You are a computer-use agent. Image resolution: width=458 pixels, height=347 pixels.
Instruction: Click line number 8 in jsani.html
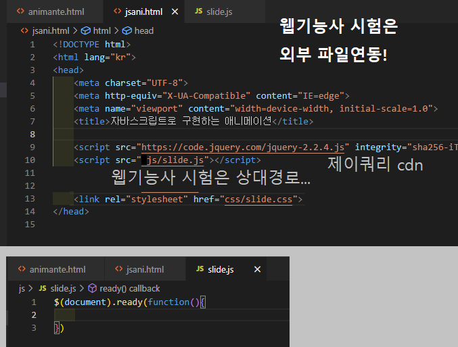coord(32,135)
